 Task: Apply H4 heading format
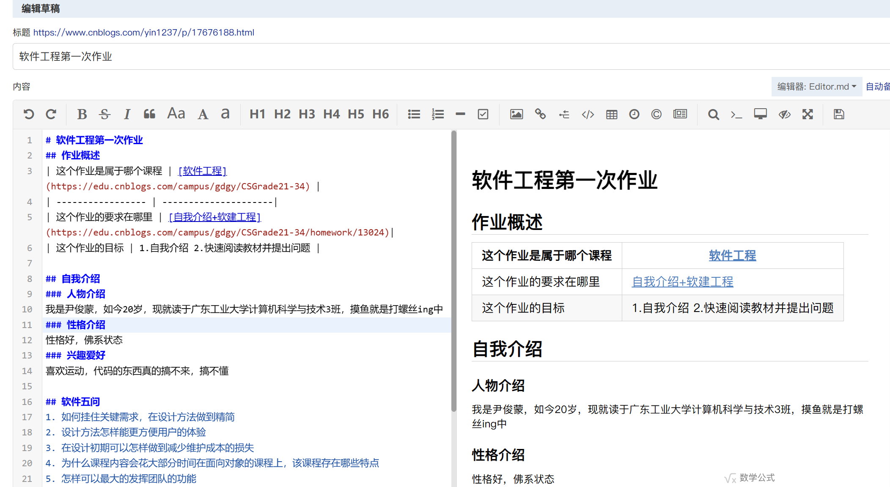(x=331, y=114)
